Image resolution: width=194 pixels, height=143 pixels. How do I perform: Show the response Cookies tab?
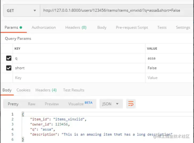tap(24, 90)
